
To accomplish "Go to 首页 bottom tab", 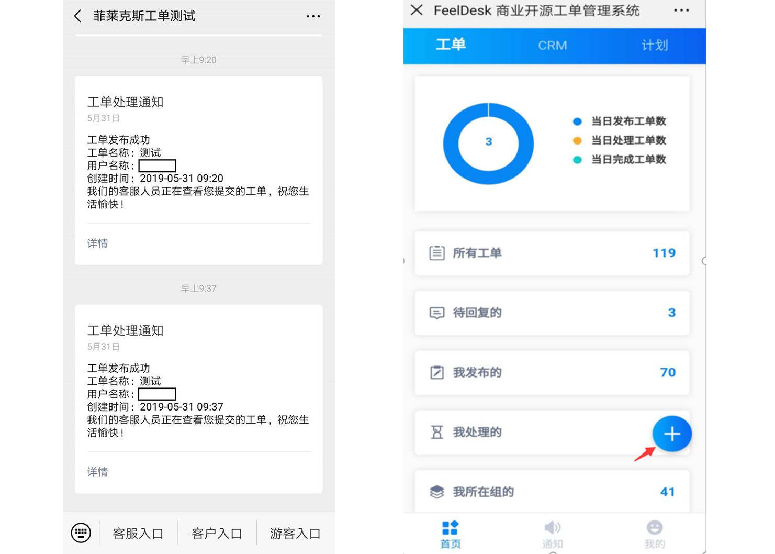I will pos(451,534).
